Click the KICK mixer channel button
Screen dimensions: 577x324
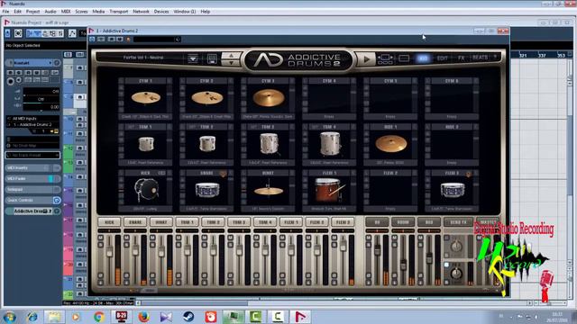(x=109, y=222)
